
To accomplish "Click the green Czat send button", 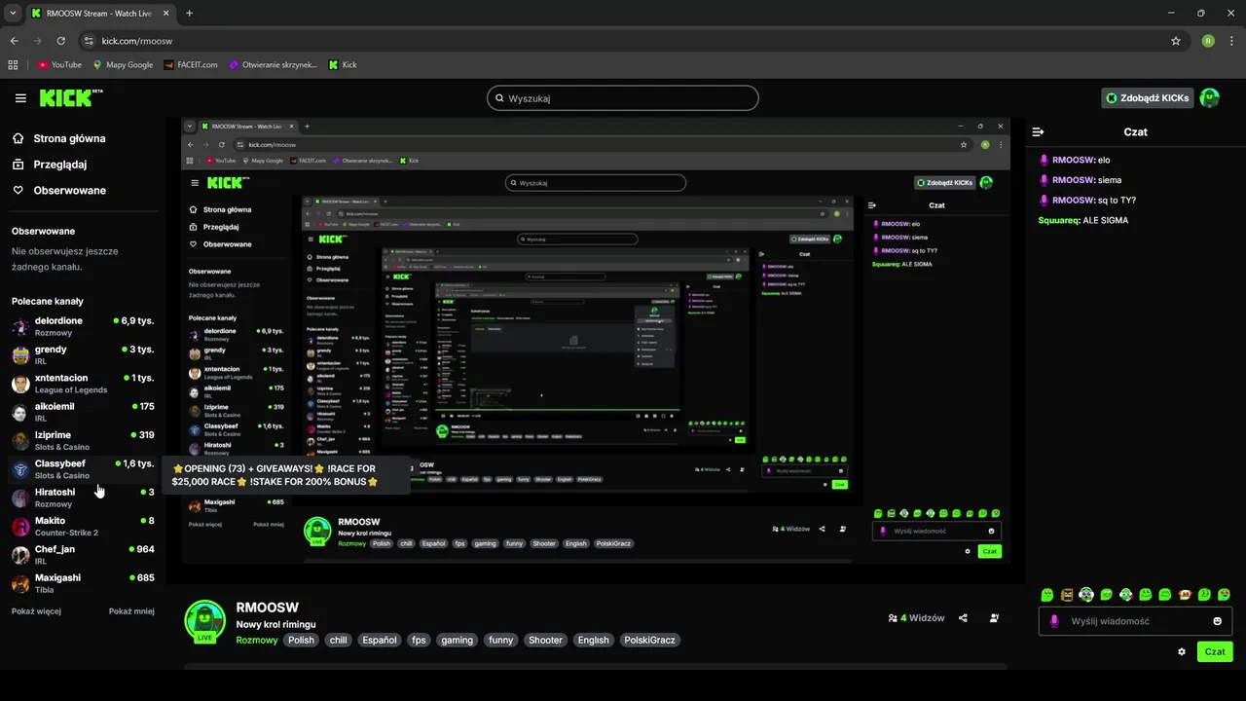I will pos(1215,651).
